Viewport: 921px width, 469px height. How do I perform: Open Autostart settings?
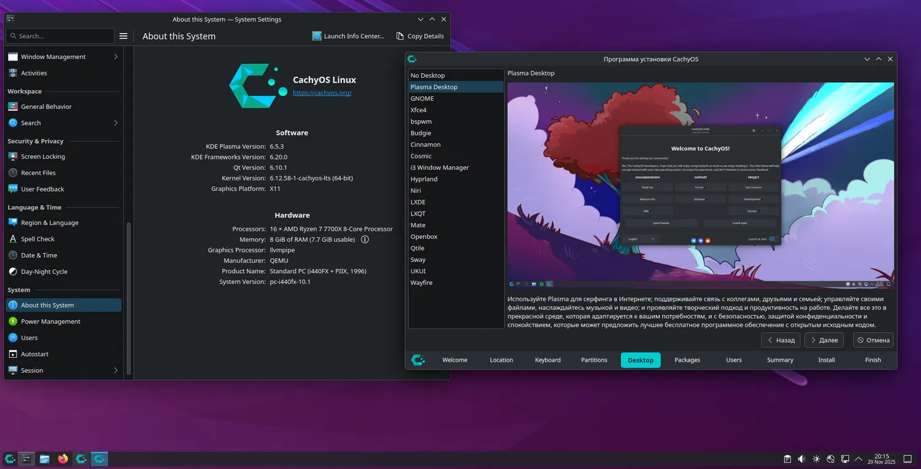[x=63, y=354]
